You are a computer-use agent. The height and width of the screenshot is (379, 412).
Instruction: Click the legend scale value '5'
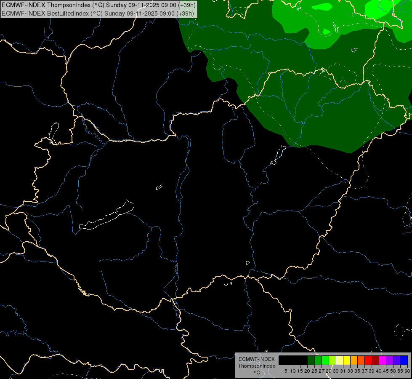[x=286, y=371]
